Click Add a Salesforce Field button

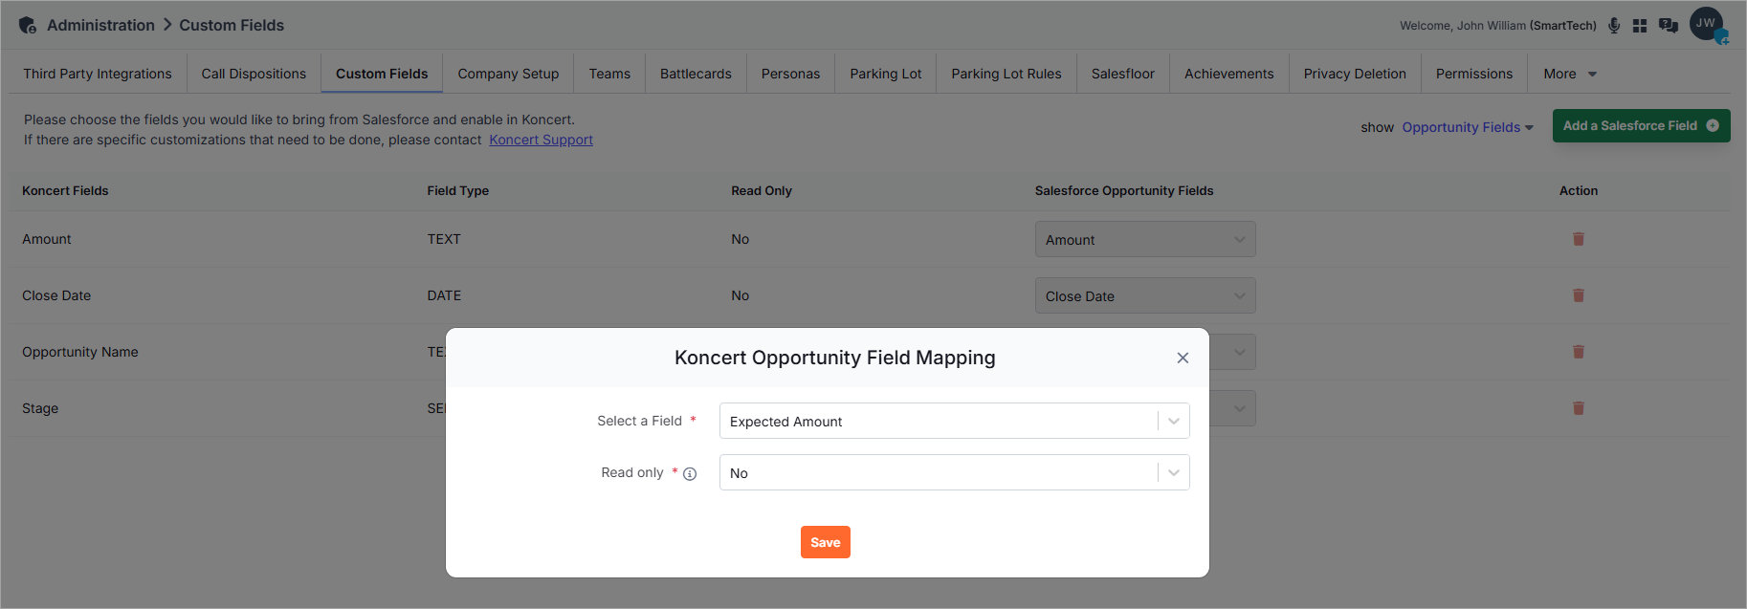point(1641,125)
